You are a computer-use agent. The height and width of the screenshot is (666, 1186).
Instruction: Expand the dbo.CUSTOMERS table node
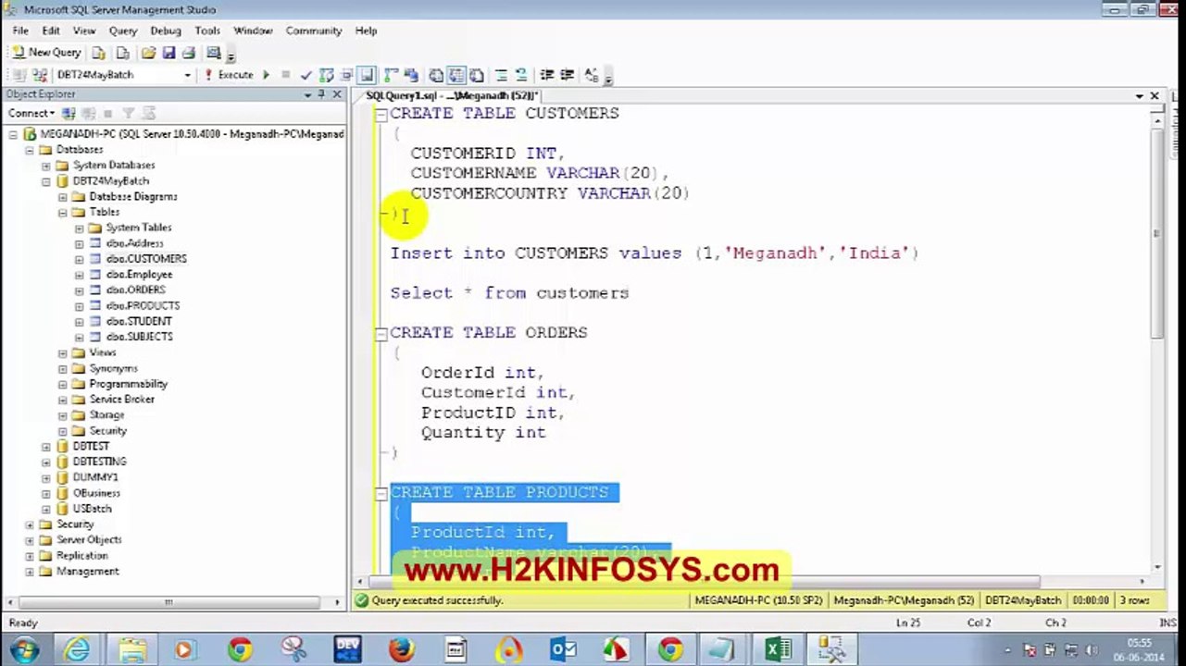tap(80, 259)
